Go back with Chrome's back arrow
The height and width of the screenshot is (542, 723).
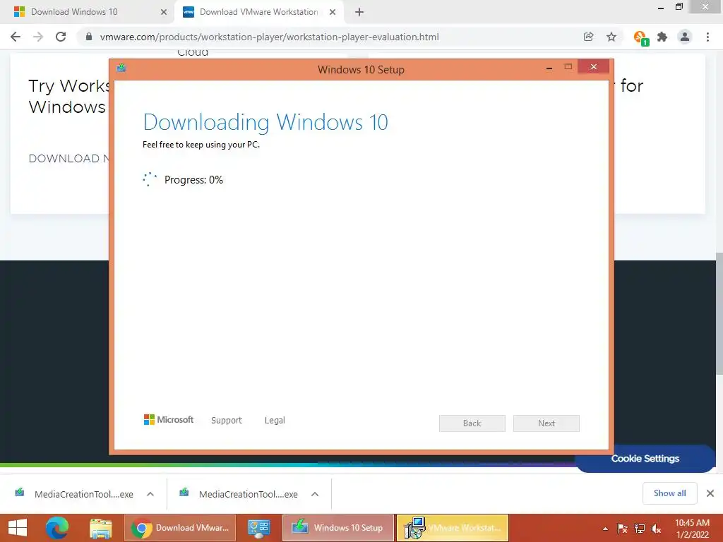16,37
